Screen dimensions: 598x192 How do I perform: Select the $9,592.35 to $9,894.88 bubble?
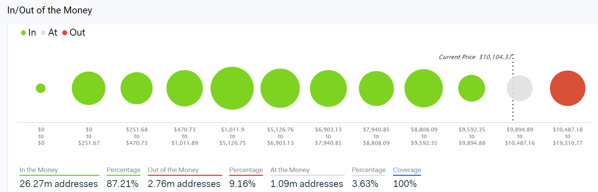pos(472,88)
